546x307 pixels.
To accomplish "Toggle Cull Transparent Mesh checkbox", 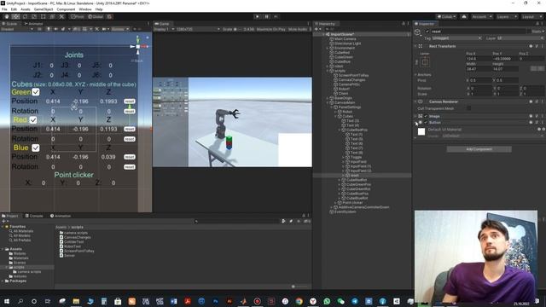I will 468,108.
